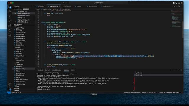Toggle the bottom panel visibility
The image size is (189, 106).
176,3
